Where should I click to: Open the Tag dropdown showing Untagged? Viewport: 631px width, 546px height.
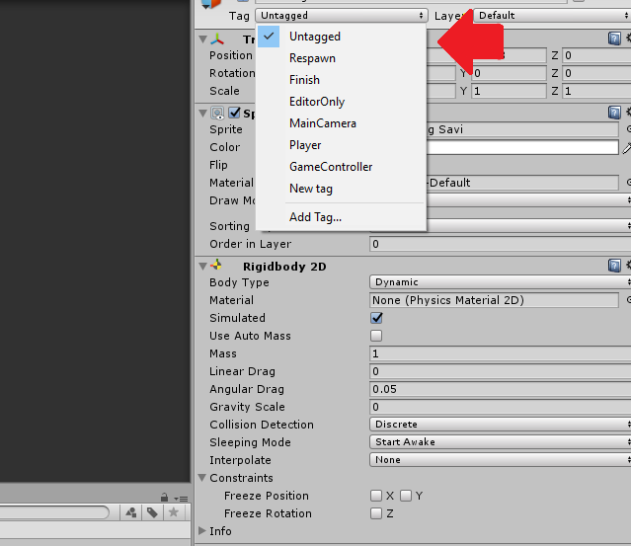pos(342,15)
